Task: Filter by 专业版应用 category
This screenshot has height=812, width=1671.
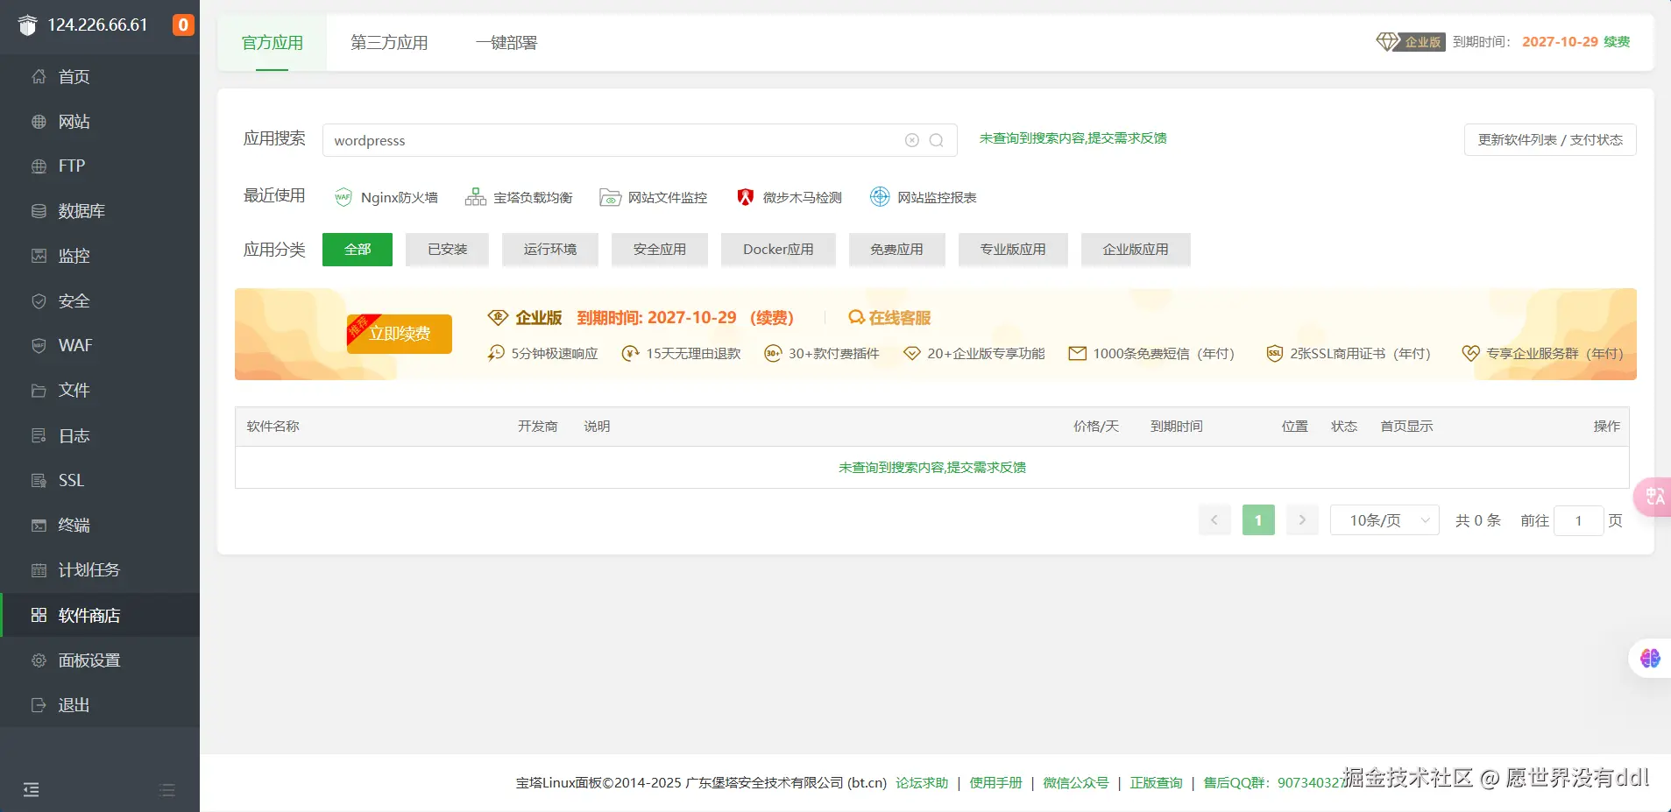Action: (x=1013, y=250)
